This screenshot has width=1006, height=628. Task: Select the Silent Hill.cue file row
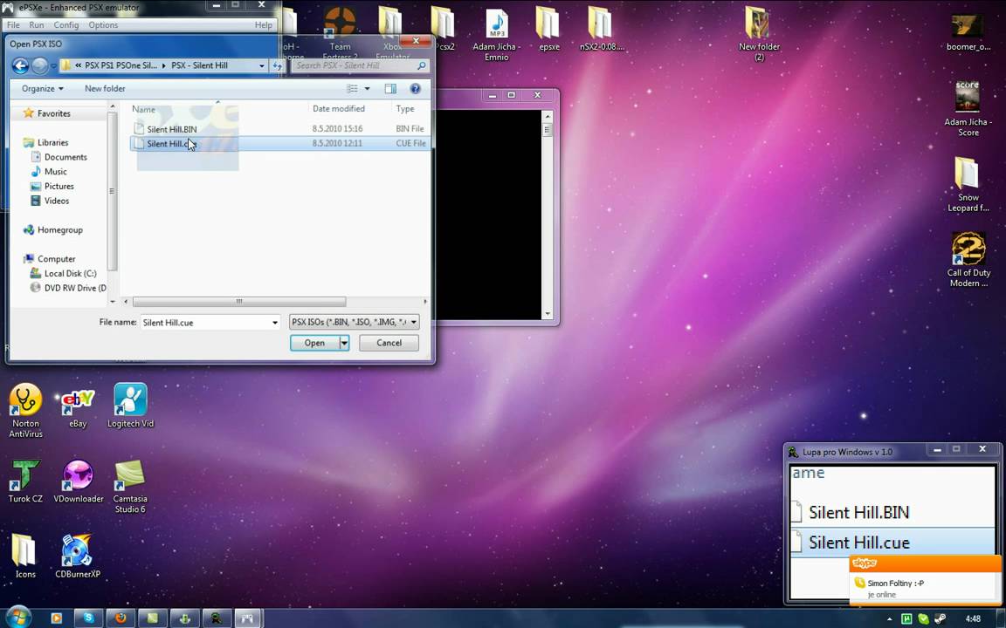click(x=279, y=144)
